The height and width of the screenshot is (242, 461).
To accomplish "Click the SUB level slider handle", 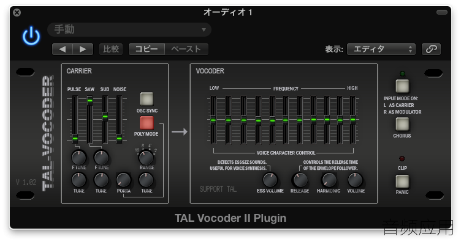I will [x=105, y=117].
